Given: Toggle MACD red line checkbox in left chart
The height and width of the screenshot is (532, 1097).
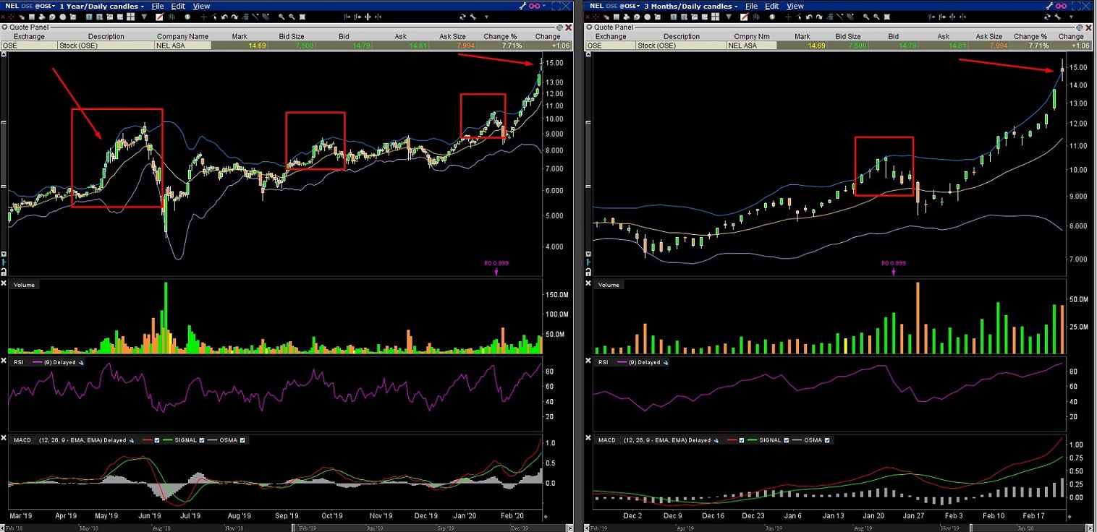Looking at the screenshot, I should point(157,439).
